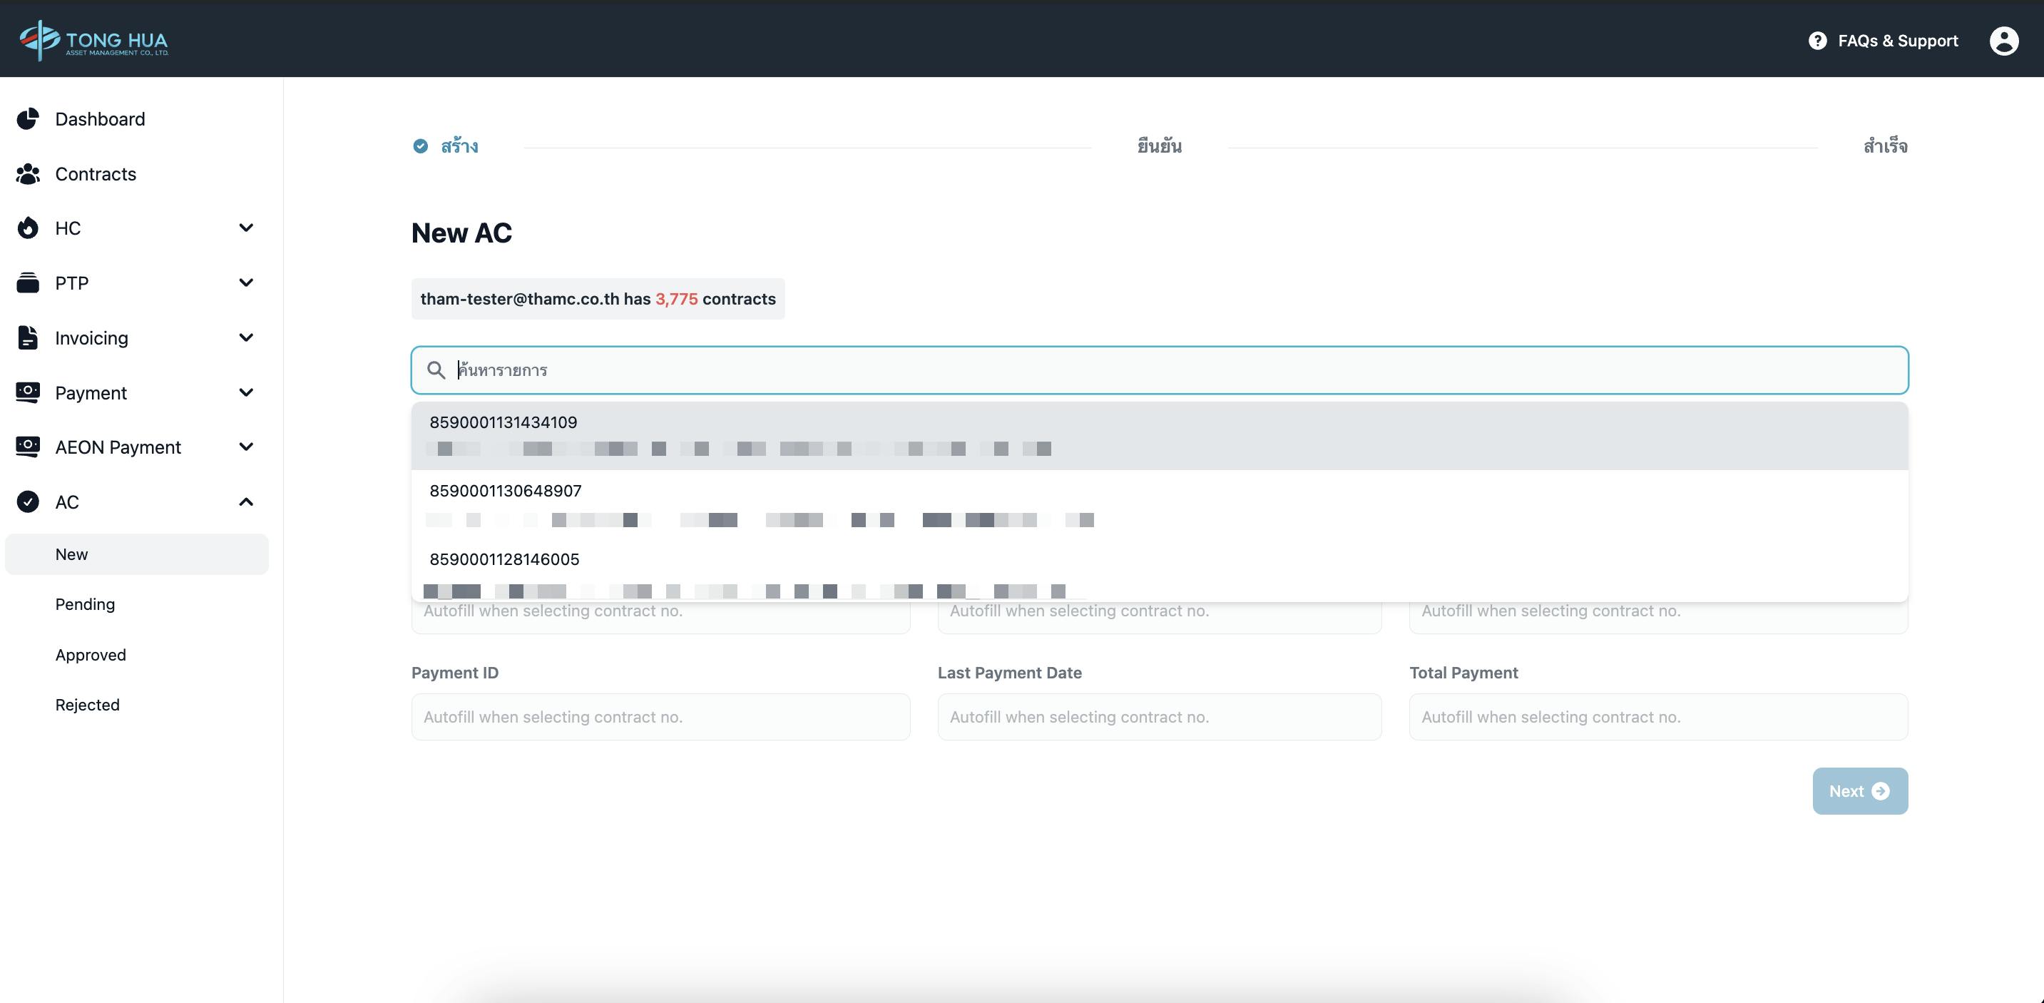Click the Contracts icon in sidebar
This screenshot has height=1003, width=2044.
[x=29, y=172]
